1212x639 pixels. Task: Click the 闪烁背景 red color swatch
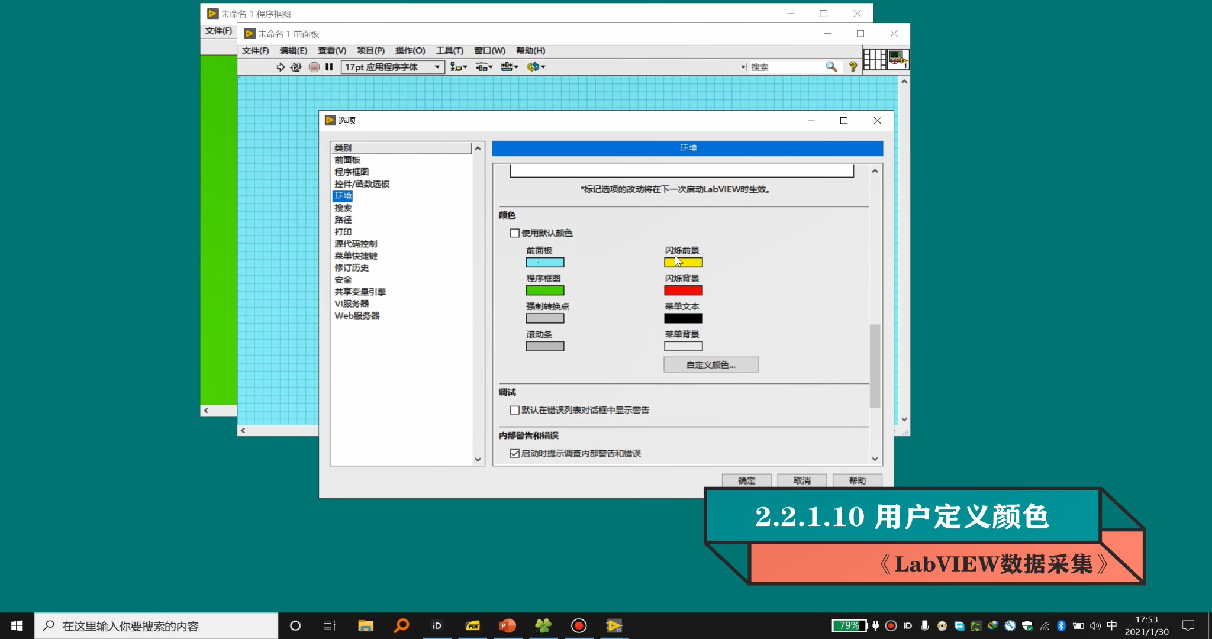point(684,291)
